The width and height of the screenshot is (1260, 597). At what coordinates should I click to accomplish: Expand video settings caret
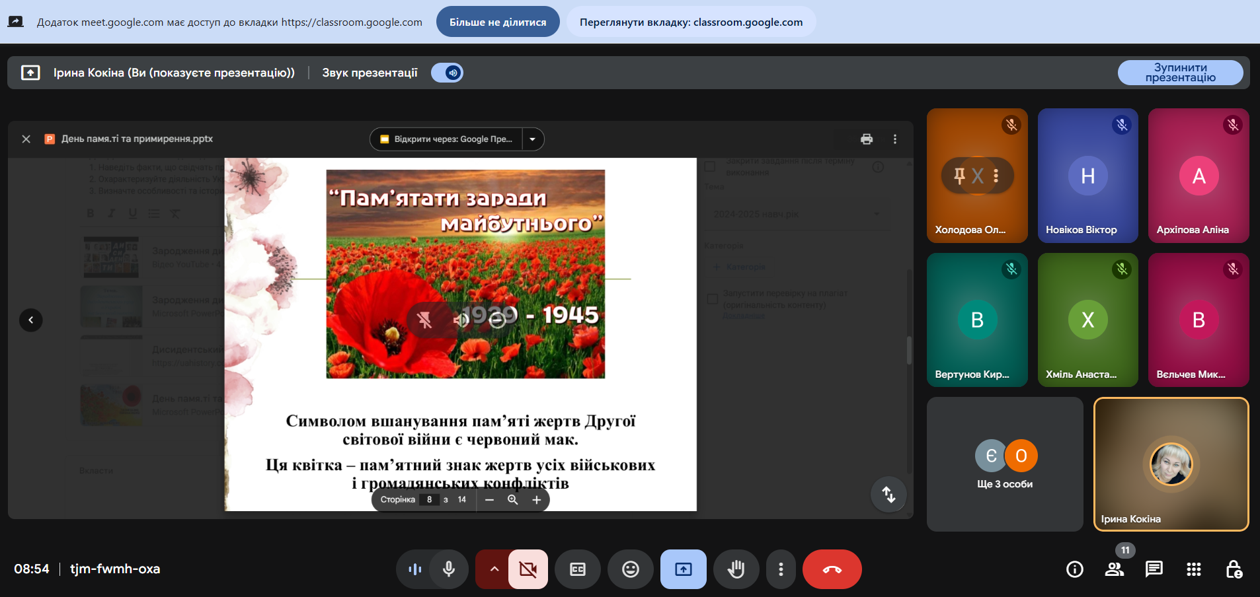tap(493, 569)
